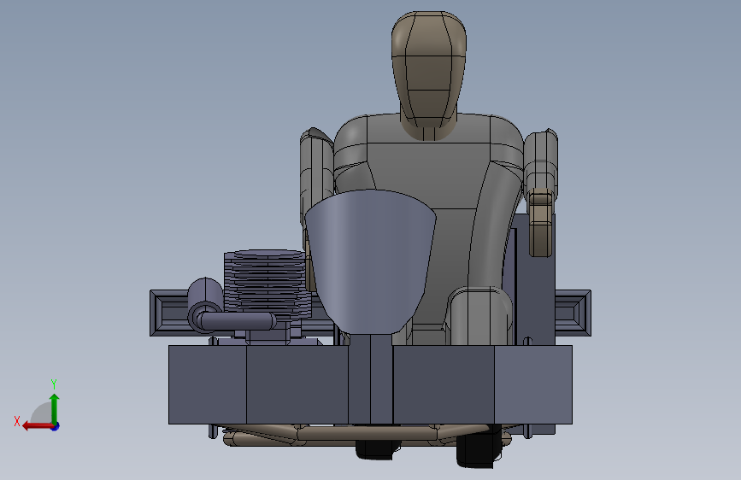Viewport: 741px width, 480px height.
Task: Select the far-right section of front bumper box
Action: [x=533, y=384]
